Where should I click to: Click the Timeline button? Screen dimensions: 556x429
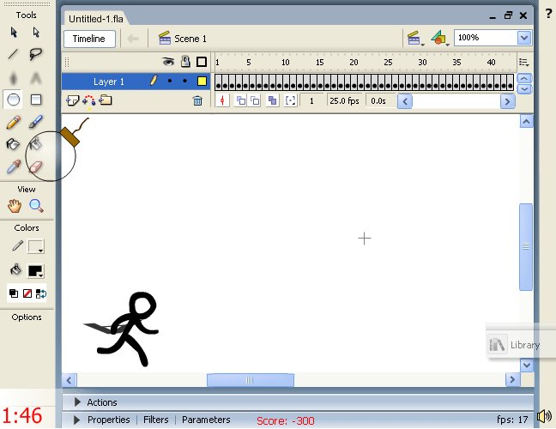pyautogui.click(x=89, y=39)
